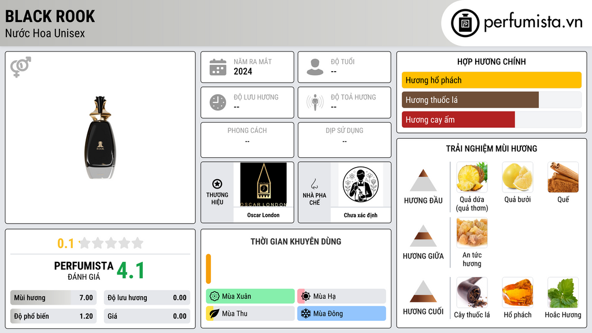Click the Độ lưu hương 0.00 score row
This screenshot has height=333, width=592.
147,298
